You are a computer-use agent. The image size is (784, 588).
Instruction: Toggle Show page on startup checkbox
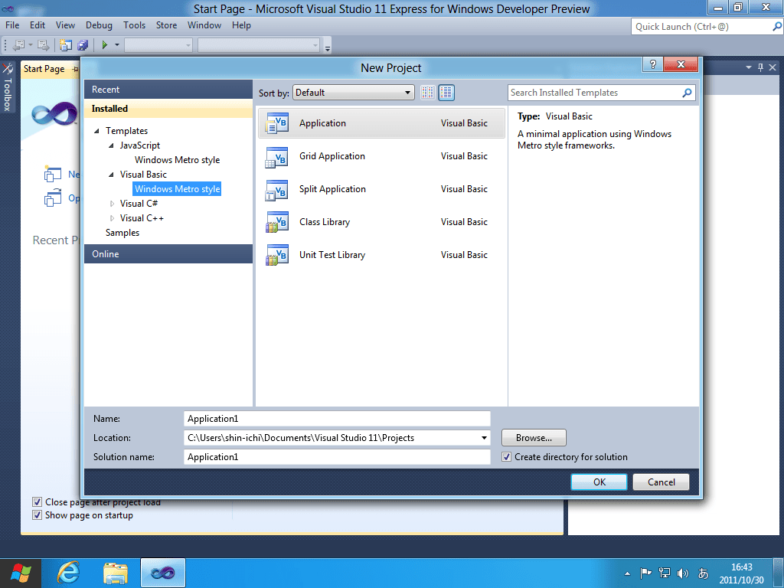click(37, 515)
